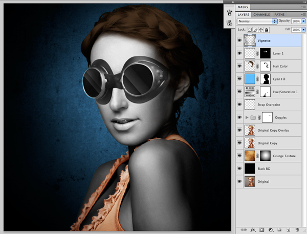Select the Original layer name
The height and width of the screenshot is (234, 307).
click(264, 182)
